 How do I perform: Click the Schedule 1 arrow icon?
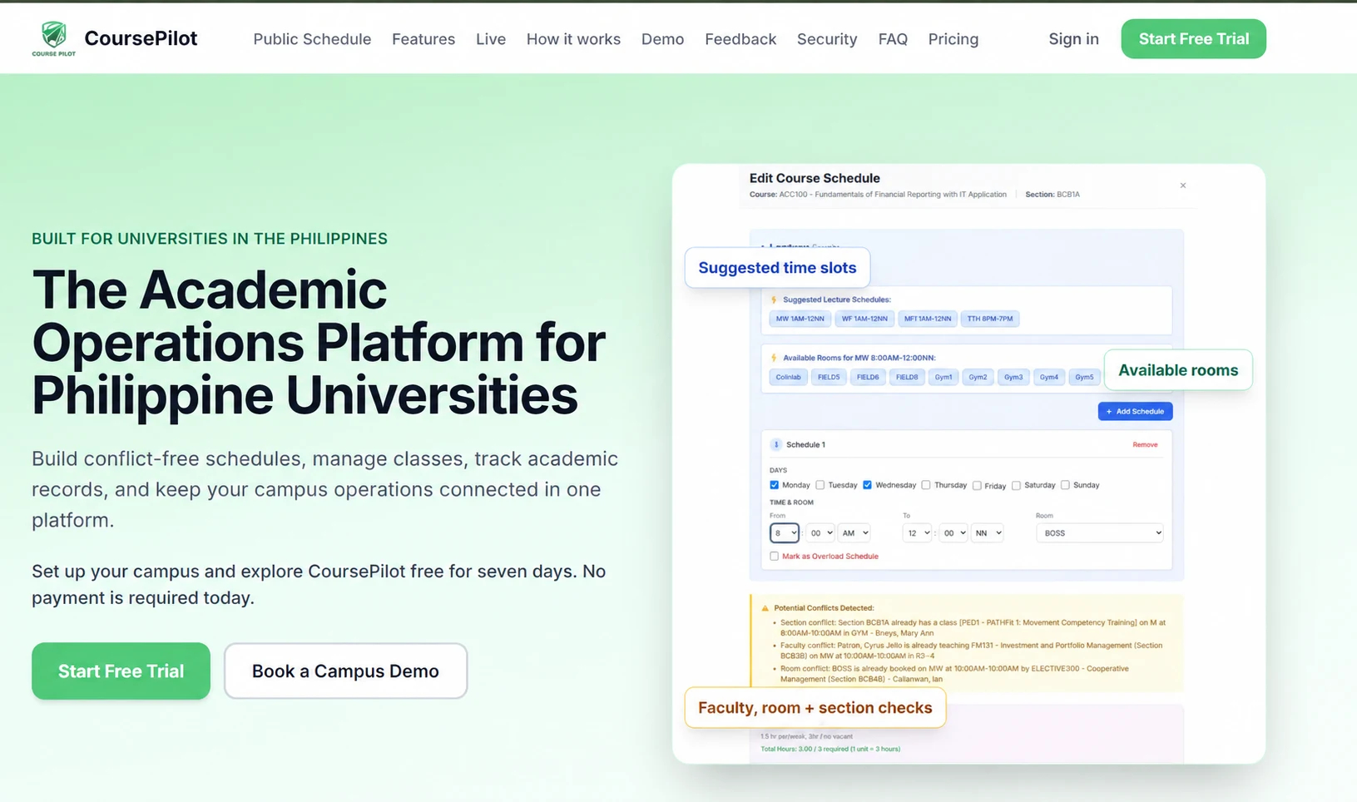pos(776,444)
